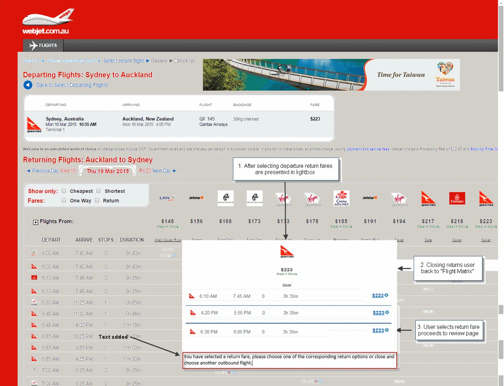Click the QF 145 flight number
Viewport: 504px width, 386px height.
207,119
